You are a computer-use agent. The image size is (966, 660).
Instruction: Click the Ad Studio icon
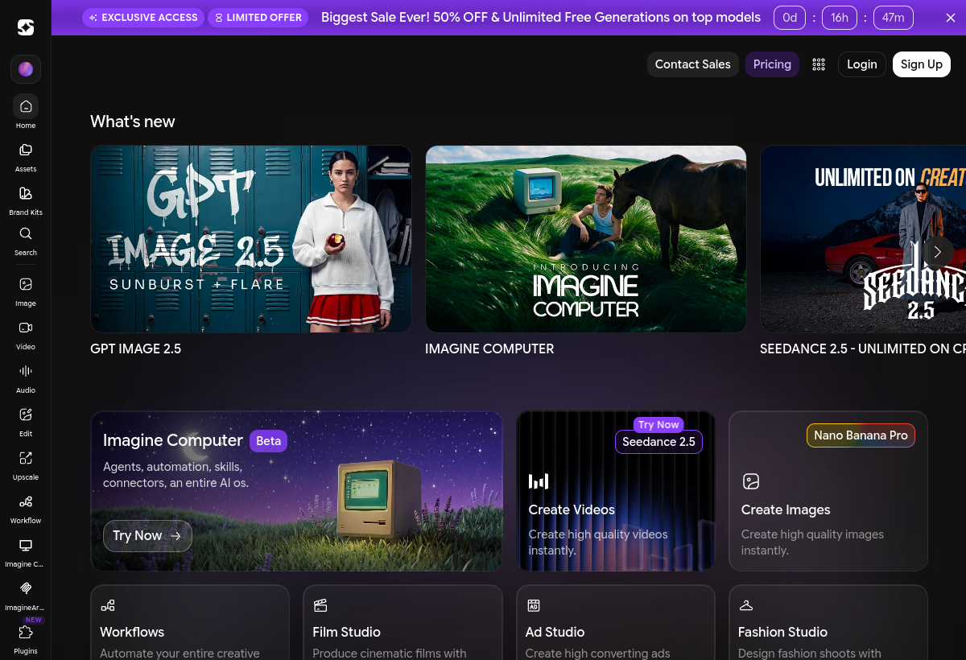[533, 605]
